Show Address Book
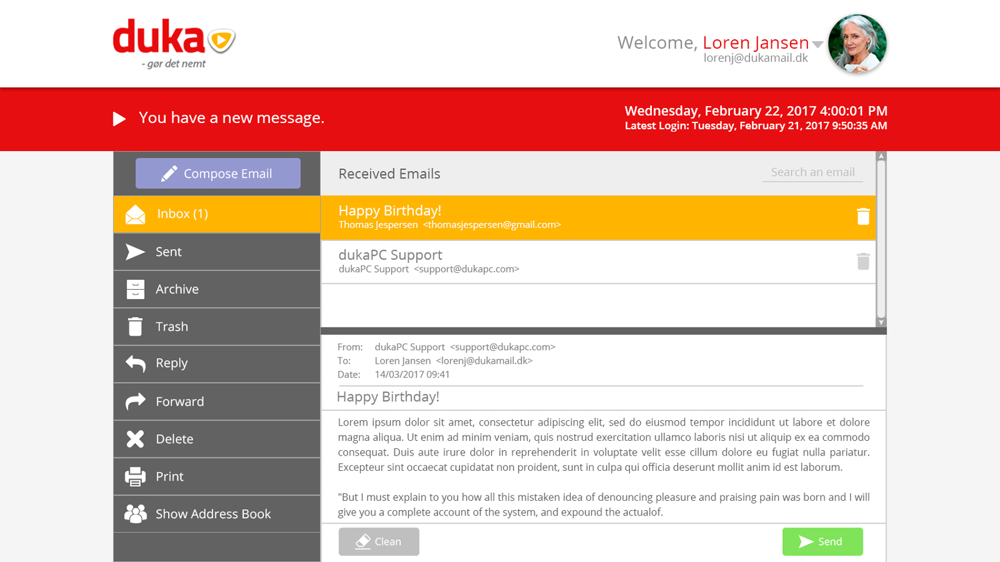Viewport: 1000px width, 562px height. [x=217, y=513]
